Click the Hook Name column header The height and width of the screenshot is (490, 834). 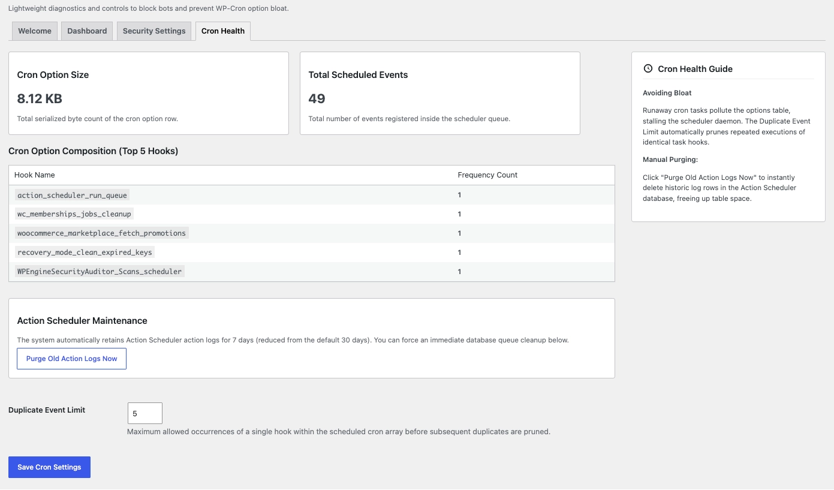coord(35,175)
